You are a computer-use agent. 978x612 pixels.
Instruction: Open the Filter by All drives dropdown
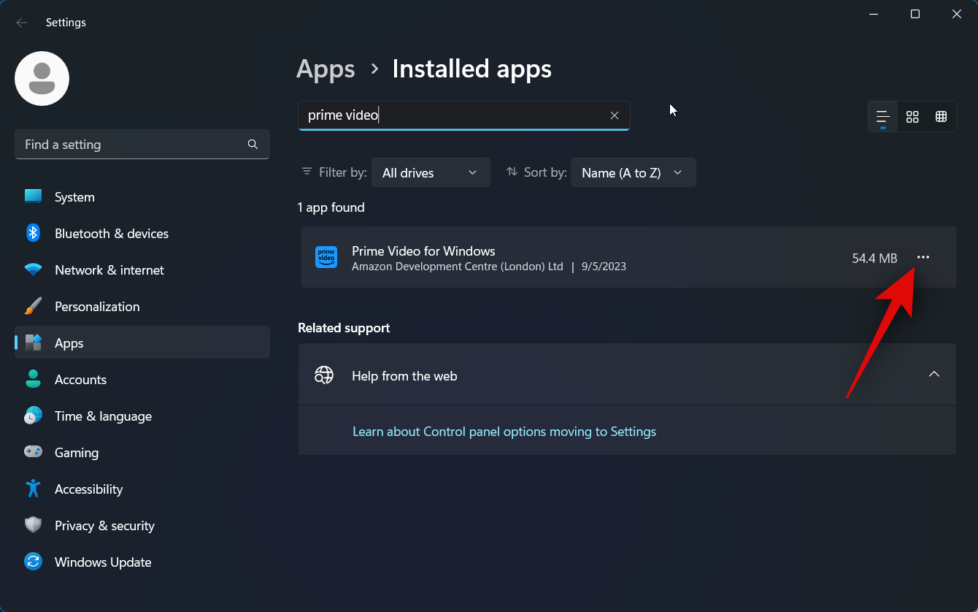(430, 173)
